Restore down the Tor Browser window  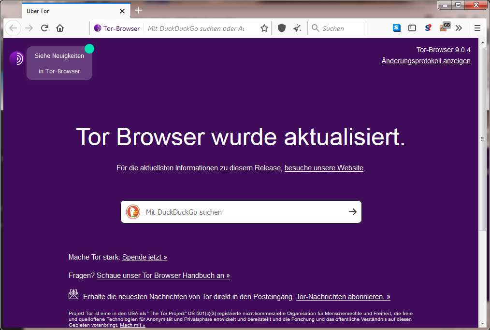pos(458,5)
